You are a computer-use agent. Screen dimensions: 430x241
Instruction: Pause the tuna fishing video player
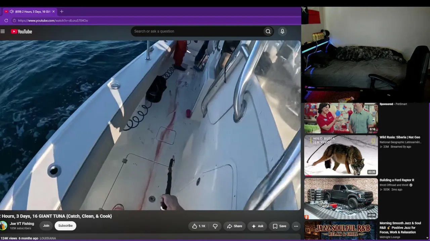[150, 125]
